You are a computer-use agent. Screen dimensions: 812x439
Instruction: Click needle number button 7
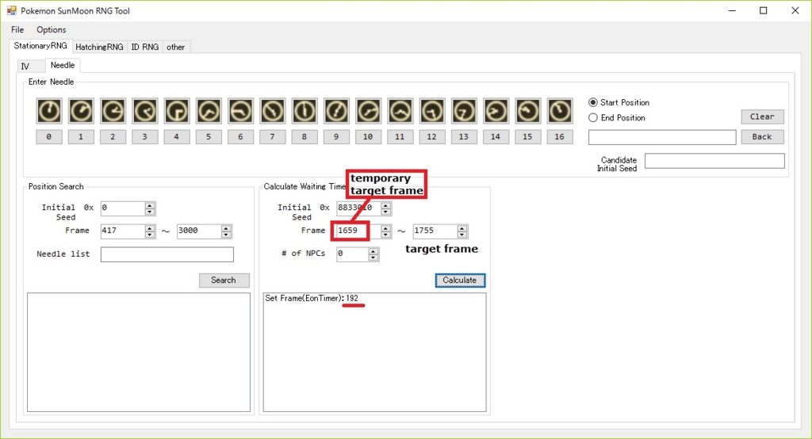tap(273, 136)
